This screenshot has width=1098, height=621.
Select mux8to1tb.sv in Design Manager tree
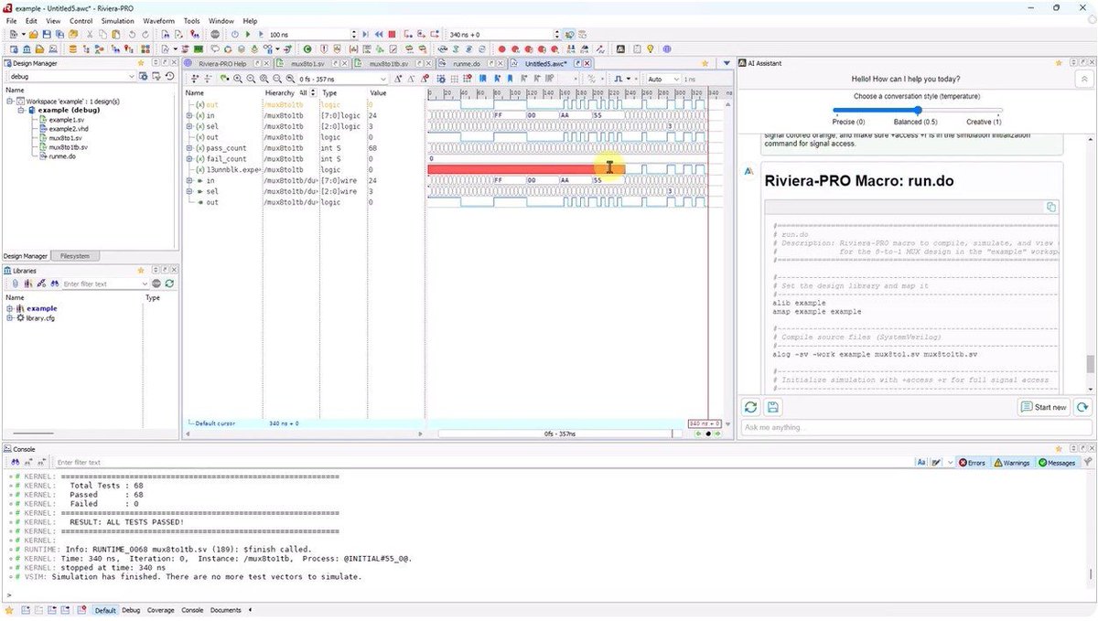coord(68,147)
